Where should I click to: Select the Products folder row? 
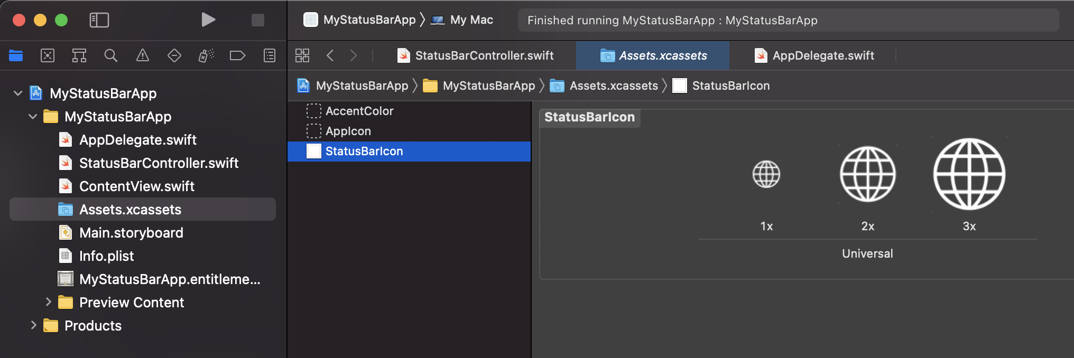(x=82, y=326)
